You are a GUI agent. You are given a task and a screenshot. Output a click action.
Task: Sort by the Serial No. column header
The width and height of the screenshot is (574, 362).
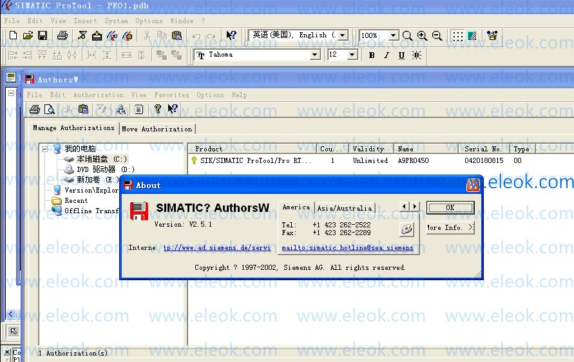point(484,149)
